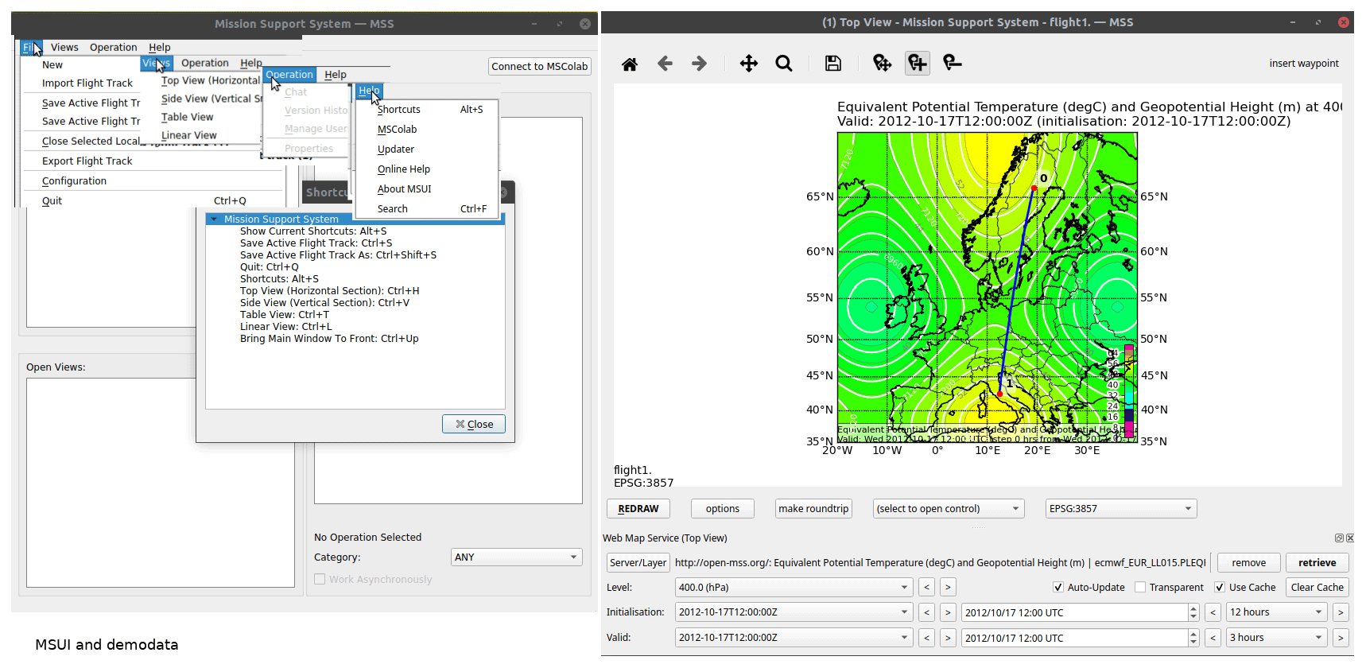This screenshot has height=668, width=1366.
Task: Click the back arrow in map toolbar
Action: click(x=665, y=64)
